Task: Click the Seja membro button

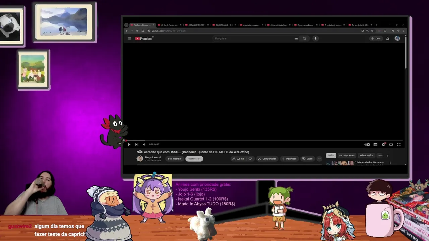Action: [x=175, y=159]
